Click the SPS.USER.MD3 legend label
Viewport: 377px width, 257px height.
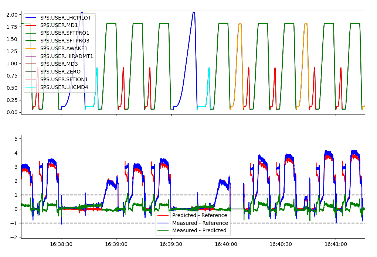pos(59,64)
